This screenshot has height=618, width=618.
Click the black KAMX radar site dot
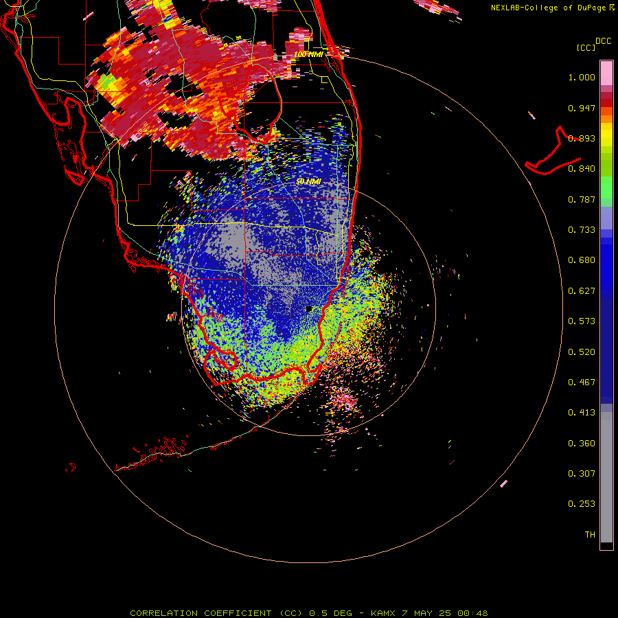point(309,309)
